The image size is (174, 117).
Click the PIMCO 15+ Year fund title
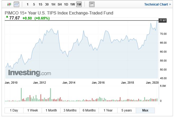59,13
